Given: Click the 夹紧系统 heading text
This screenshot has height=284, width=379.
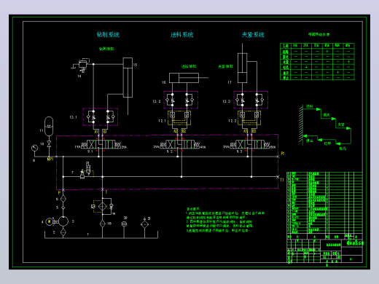Looking at the screenshot, I should point(253,35).
